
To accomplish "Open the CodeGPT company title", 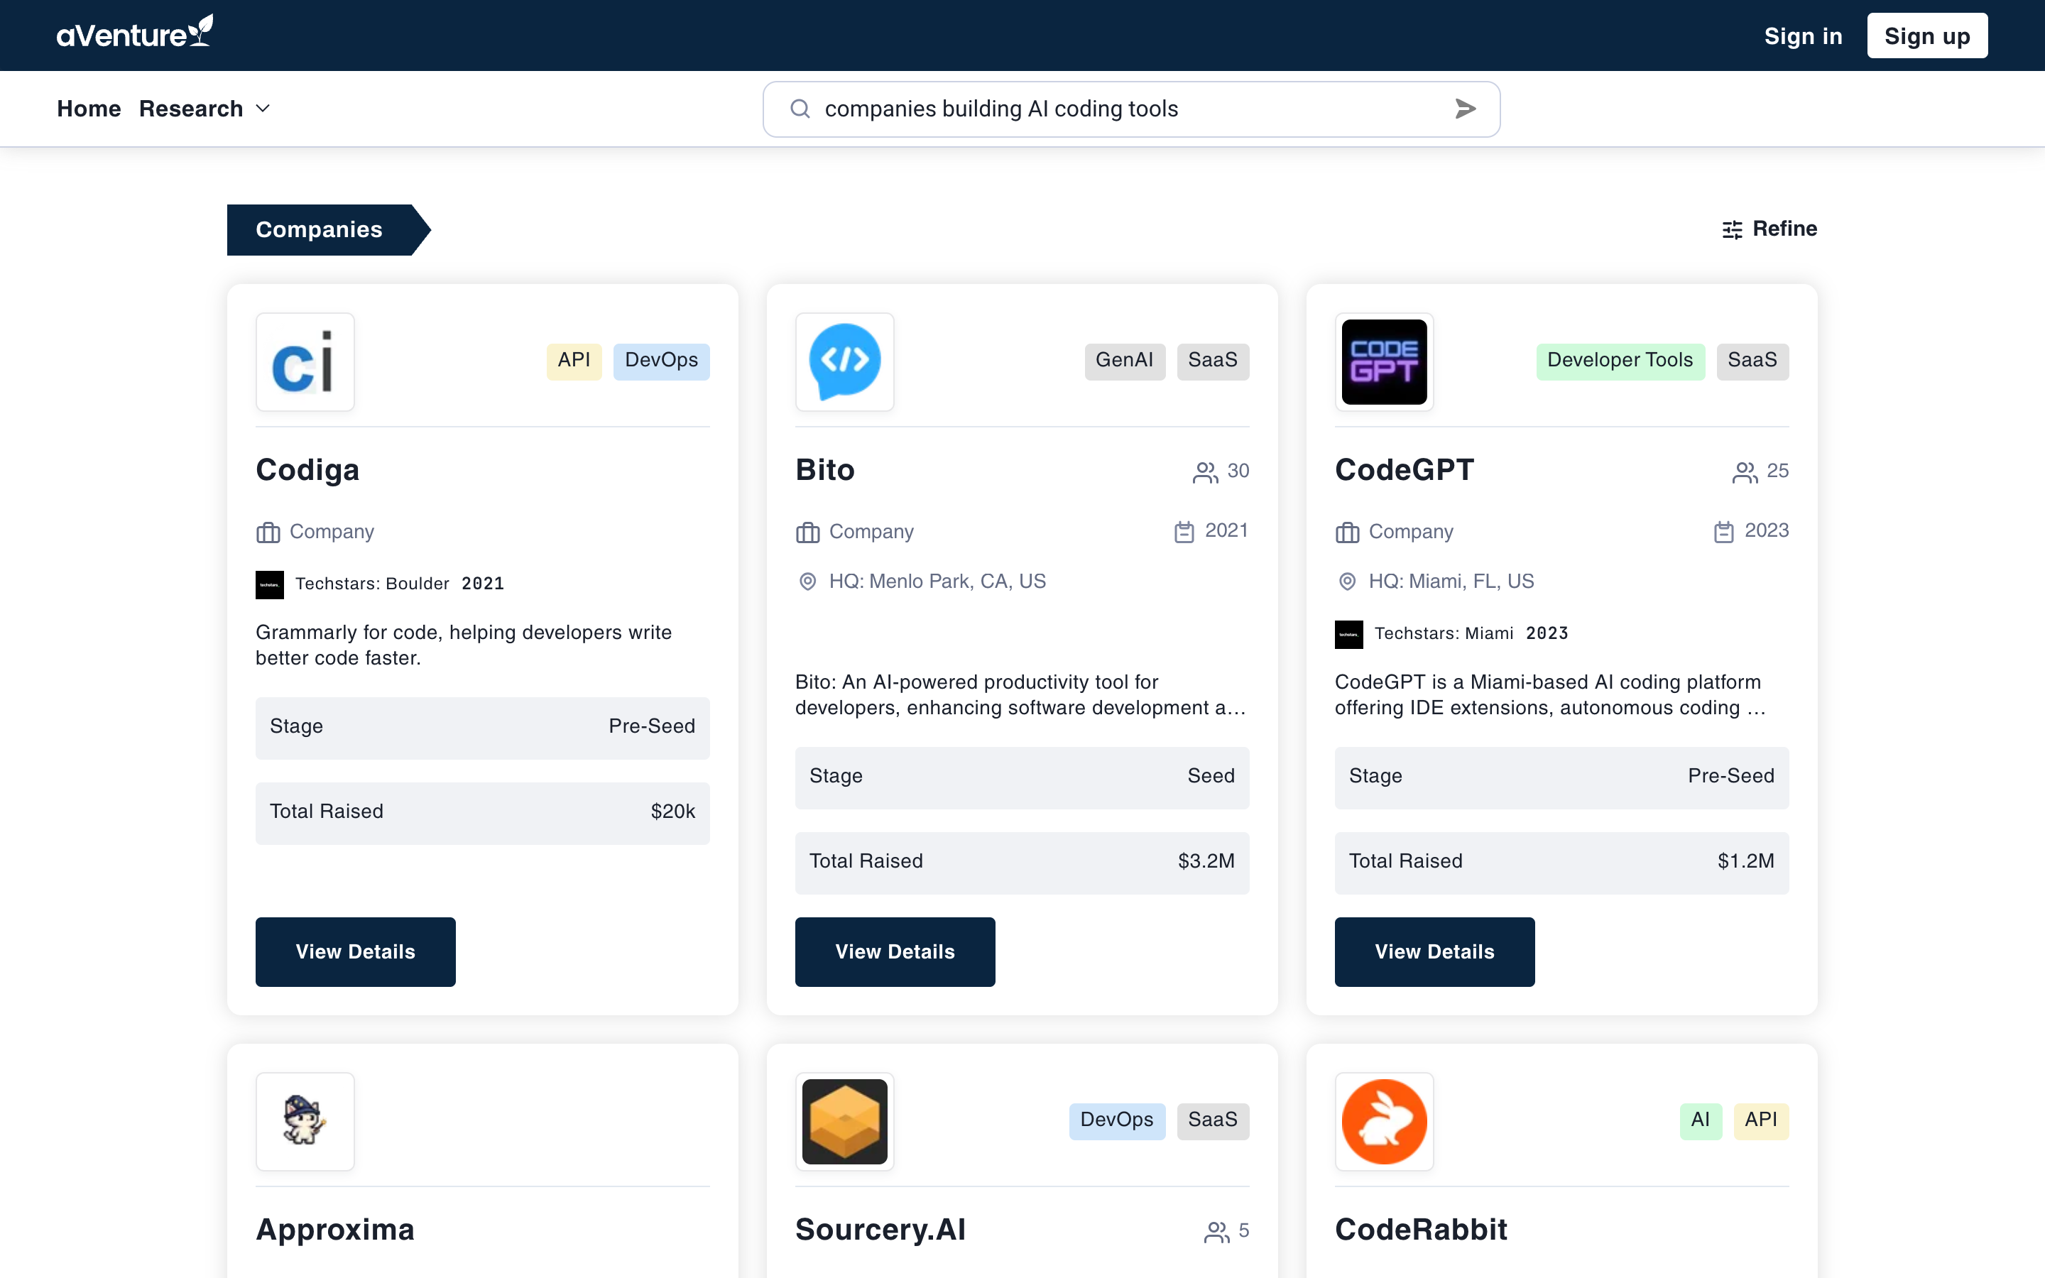I will point(1405,470).
